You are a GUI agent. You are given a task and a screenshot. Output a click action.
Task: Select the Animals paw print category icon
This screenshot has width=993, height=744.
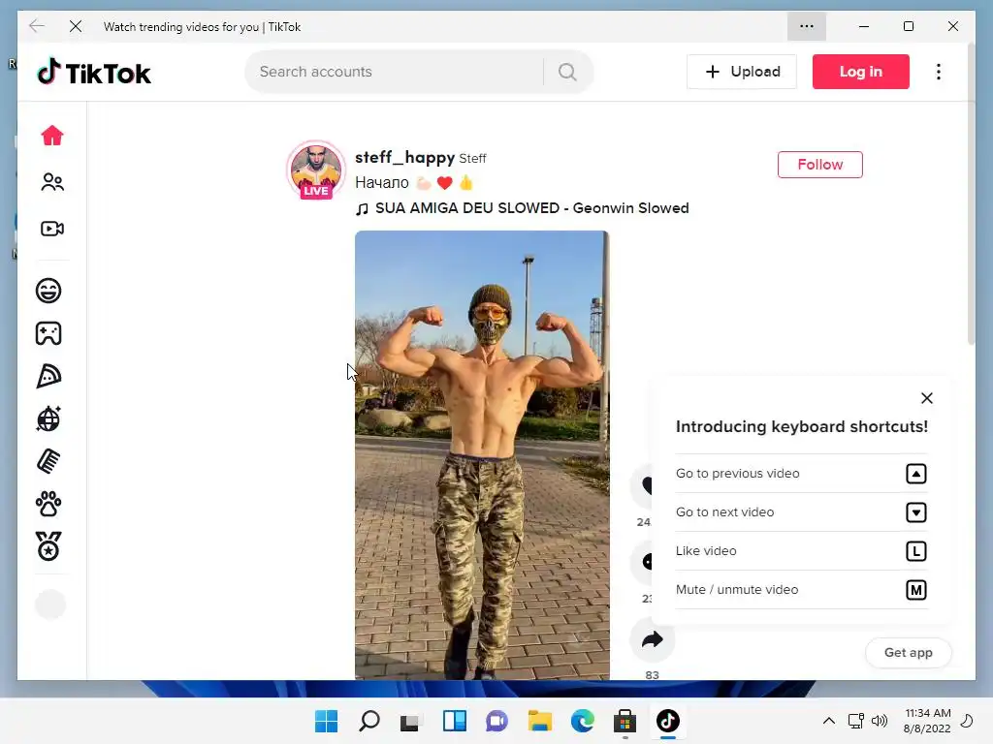tap(48, 504)
